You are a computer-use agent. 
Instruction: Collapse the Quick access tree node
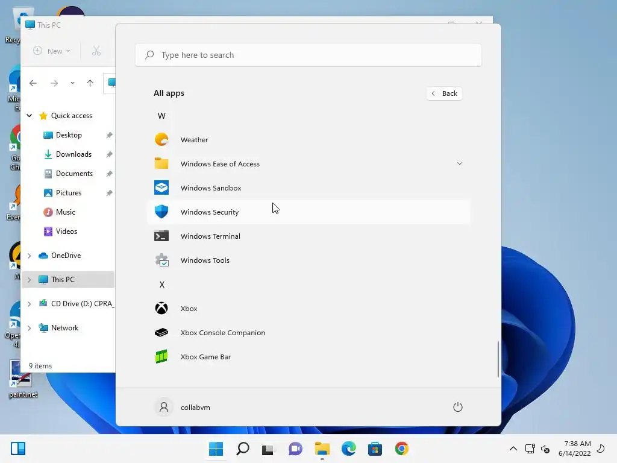click(x=29, y=115)
